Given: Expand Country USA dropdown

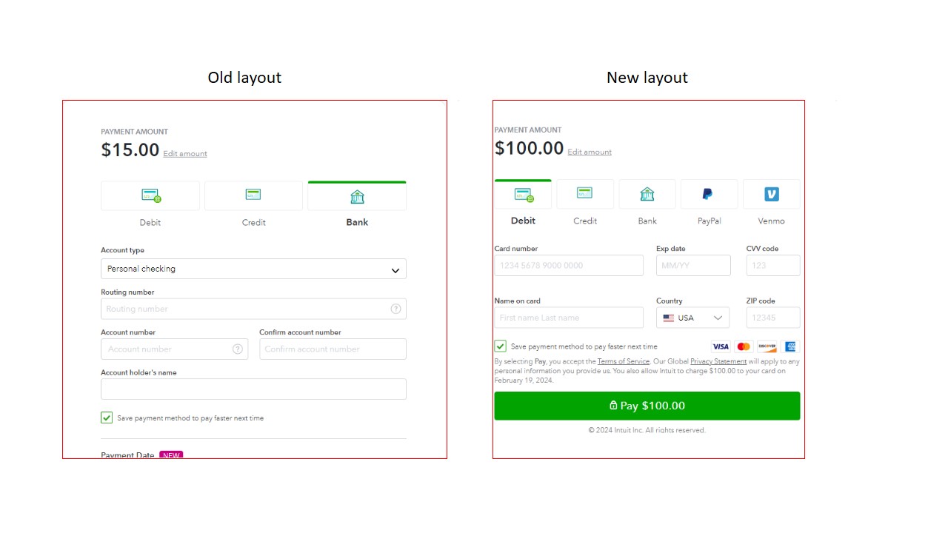Looking at the screenshot, I should tap(692, 318).
